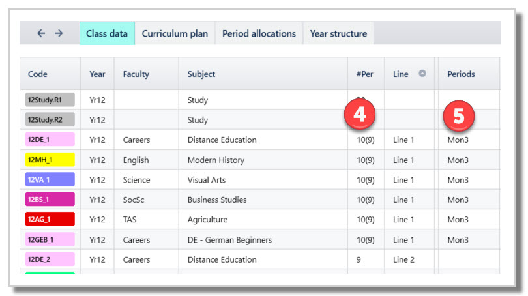Select the Period allocations tab

tap(259, 33)
